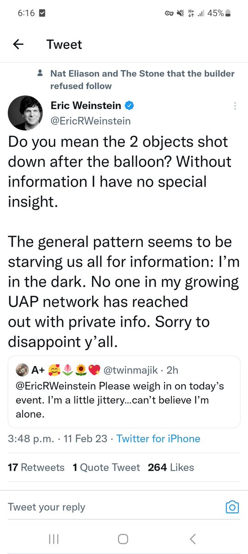Image resolution: width=248 pixels, height=554 pixels.
Task: Open the quoted tweet from @twinmajik
Action: (124, 392)
